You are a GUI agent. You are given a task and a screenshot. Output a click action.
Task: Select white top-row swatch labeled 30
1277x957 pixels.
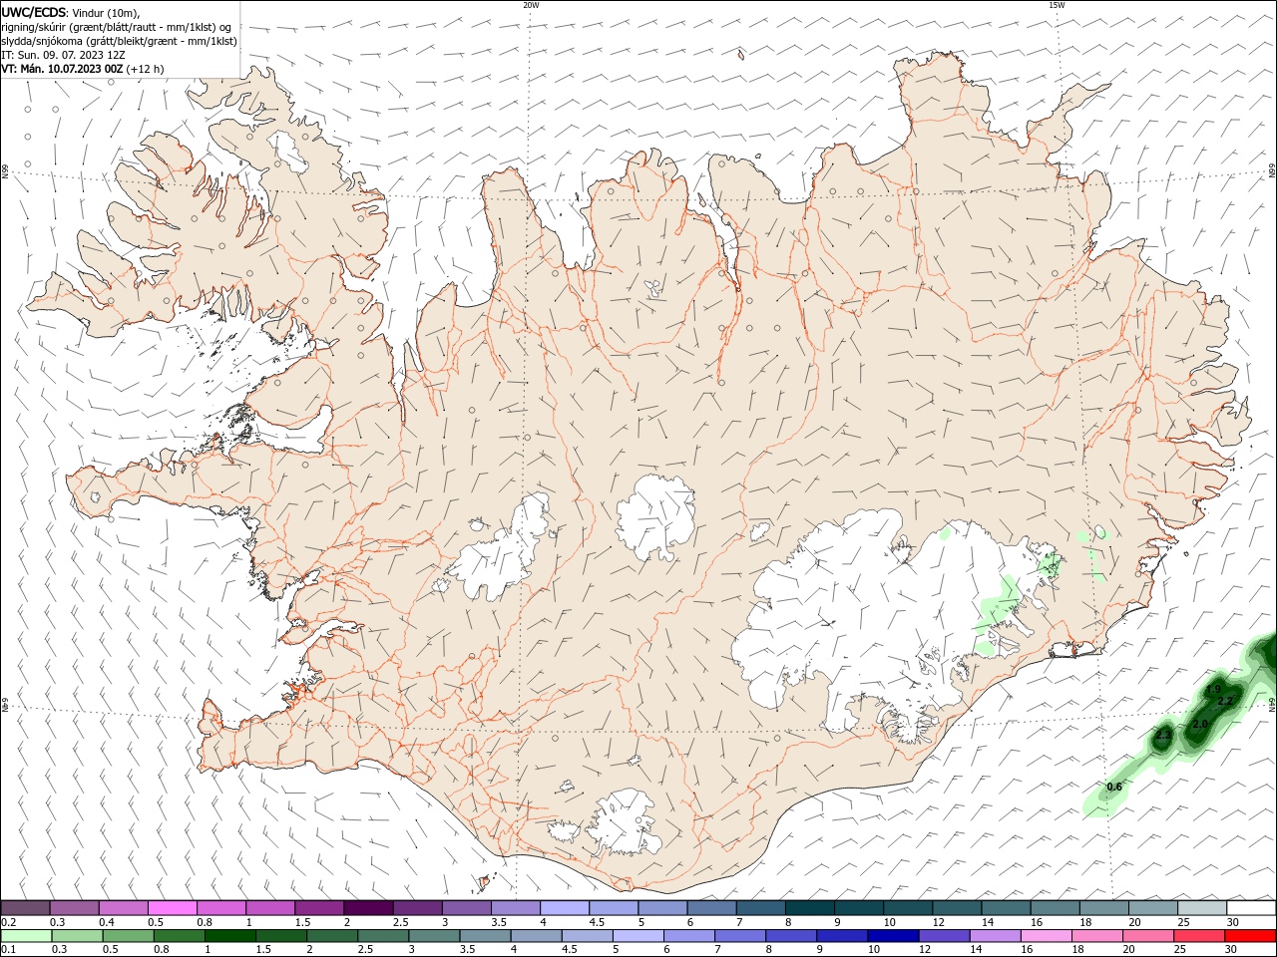point(1250,908)
